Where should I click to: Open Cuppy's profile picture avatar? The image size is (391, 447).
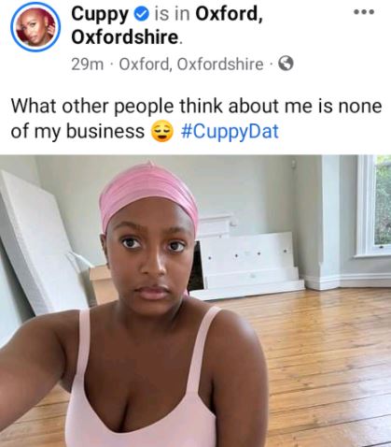click(35, 27)
